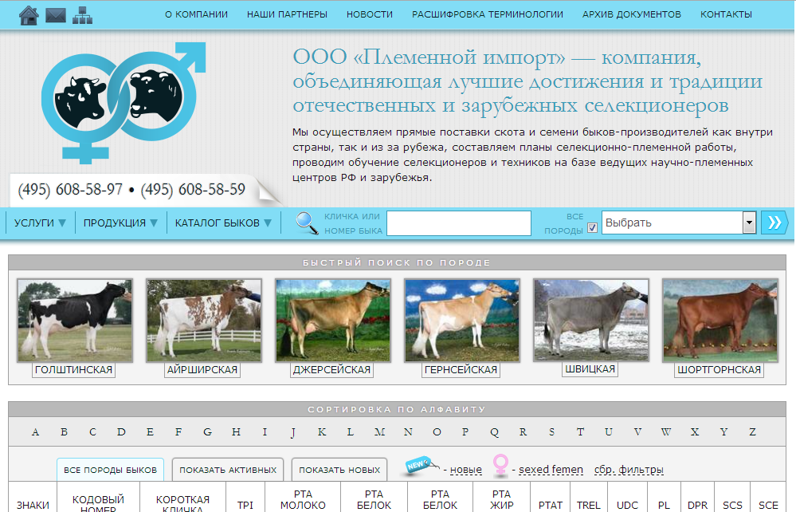Select the Швицкая breed thumbnail

(591, 320)
